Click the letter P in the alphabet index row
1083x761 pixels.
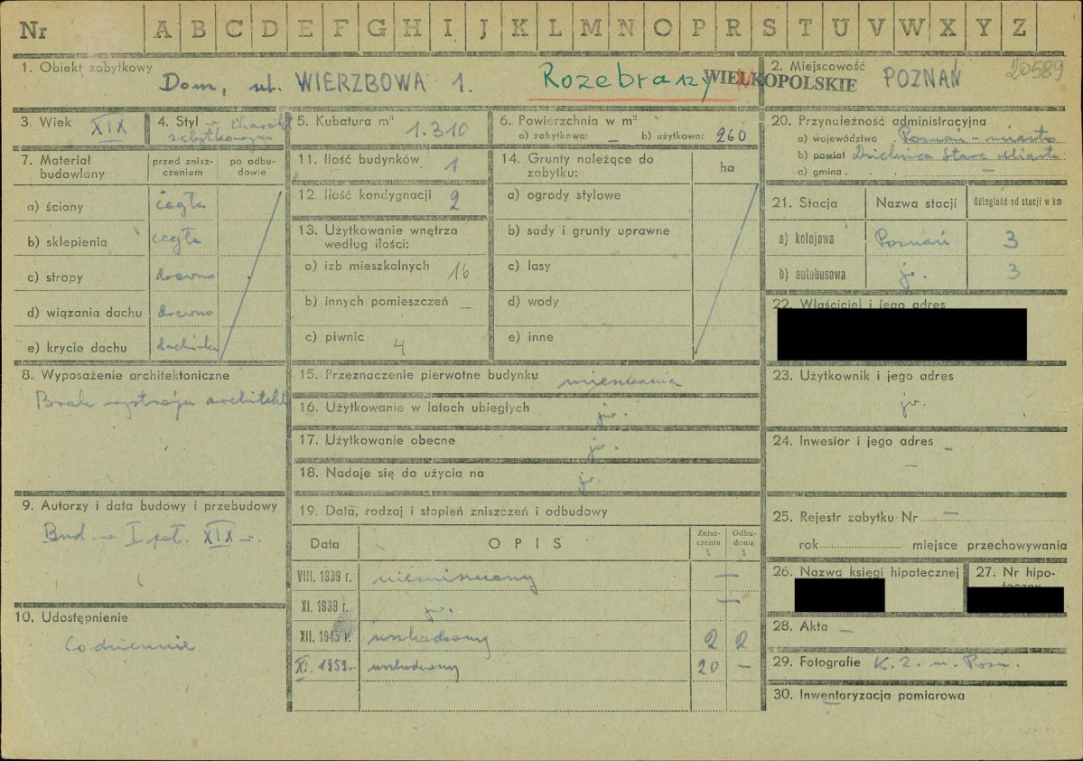point(697,28)
